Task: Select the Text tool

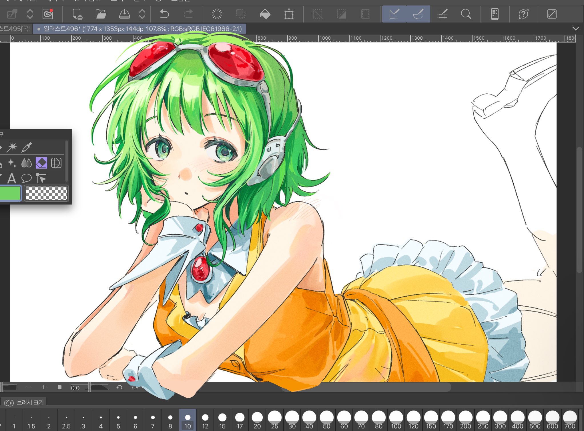Action: (x=12, y=179)
